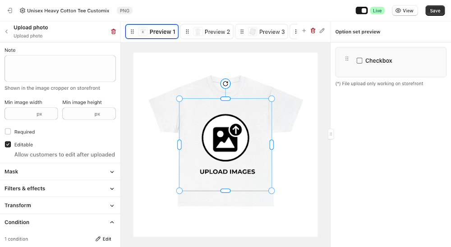The height and width of the screenshot is (247, 451).
Task: Click the UPLOAD IMAGES caption on canvas
Action: [x=227, y=172]
